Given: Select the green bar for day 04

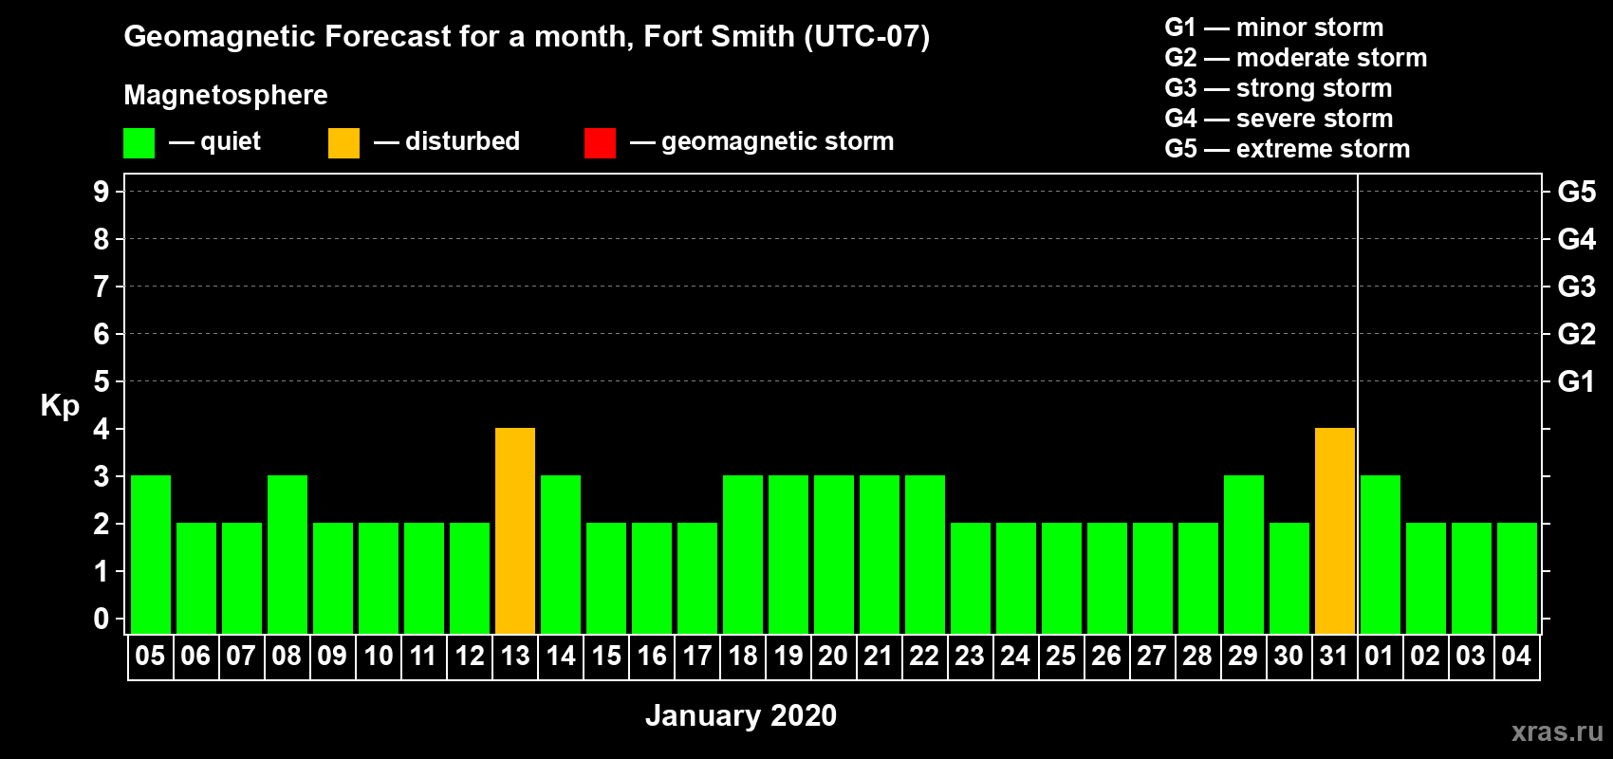Looking at the screenshot, I should coord(1517,579).
